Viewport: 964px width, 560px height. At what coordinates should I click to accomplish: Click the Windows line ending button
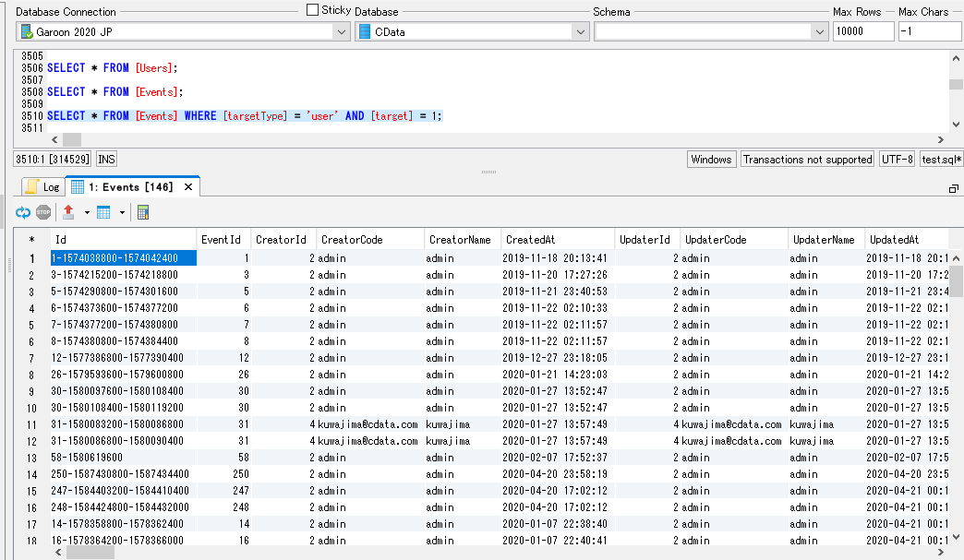click(711, 159)
